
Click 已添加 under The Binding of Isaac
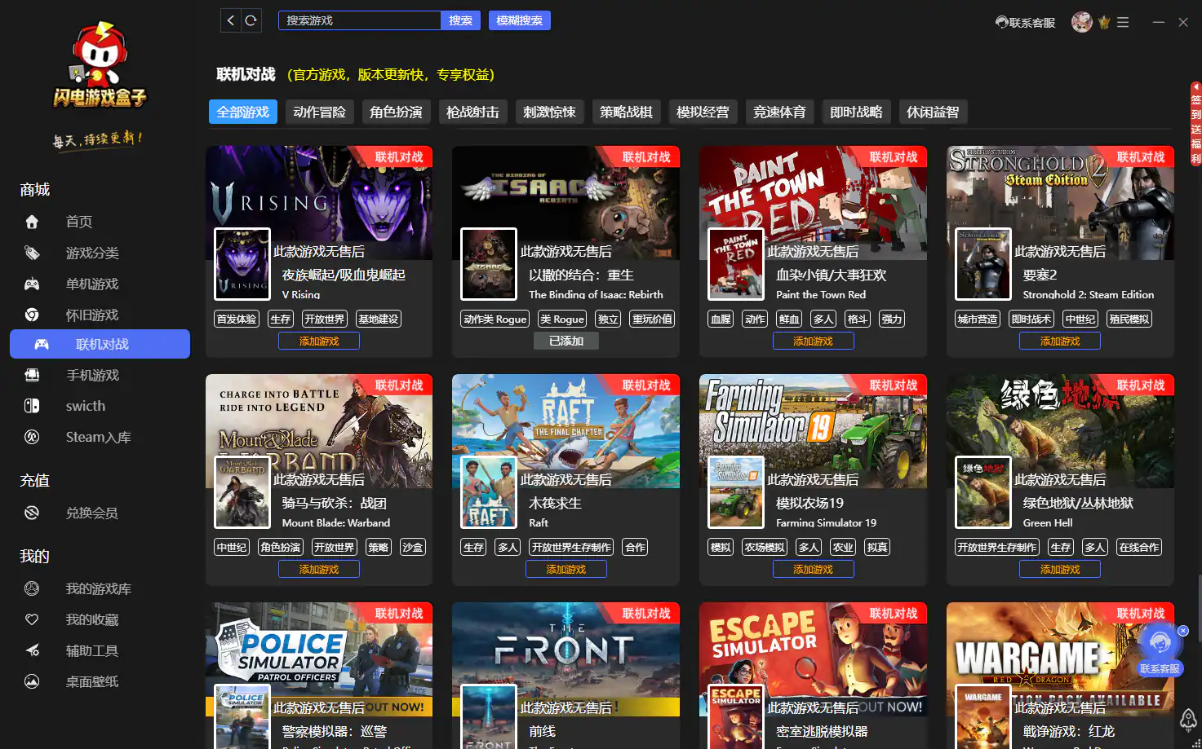click(x=566, y=341)
